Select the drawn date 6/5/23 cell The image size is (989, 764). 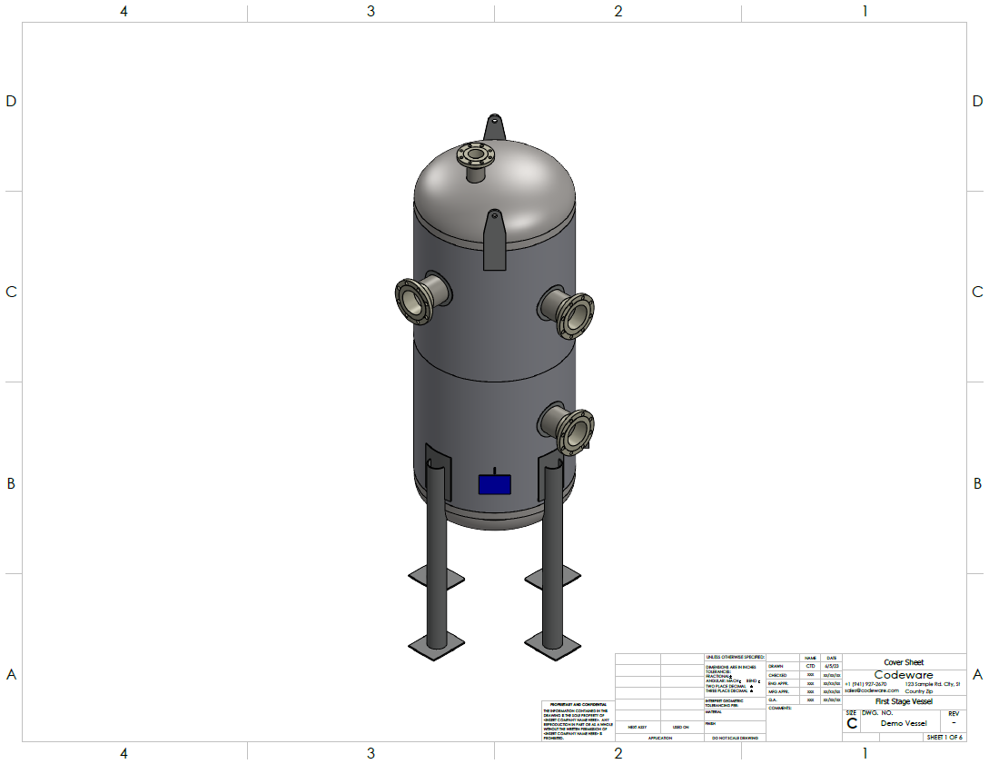(x=831, y=666)
